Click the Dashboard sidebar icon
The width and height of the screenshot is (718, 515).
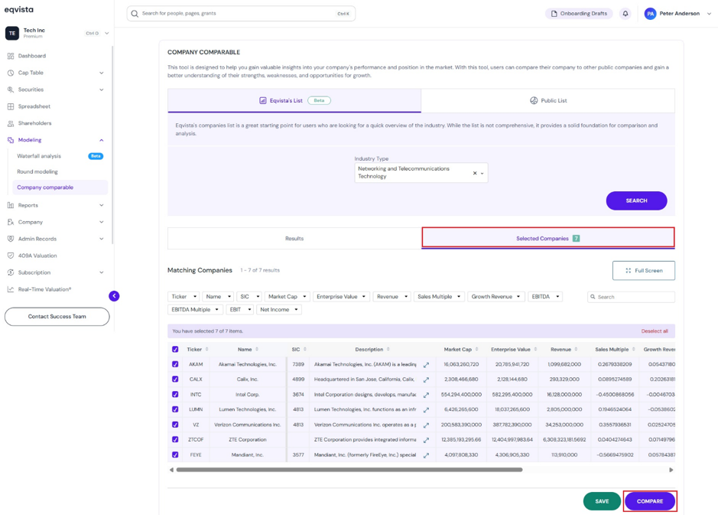(x=11, y=56)
